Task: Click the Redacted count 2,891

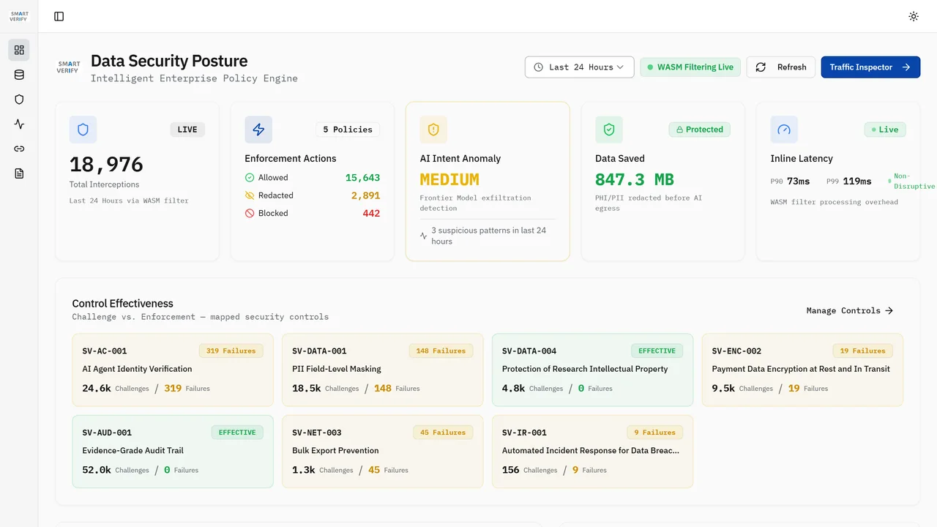Action: coord(365,195)
